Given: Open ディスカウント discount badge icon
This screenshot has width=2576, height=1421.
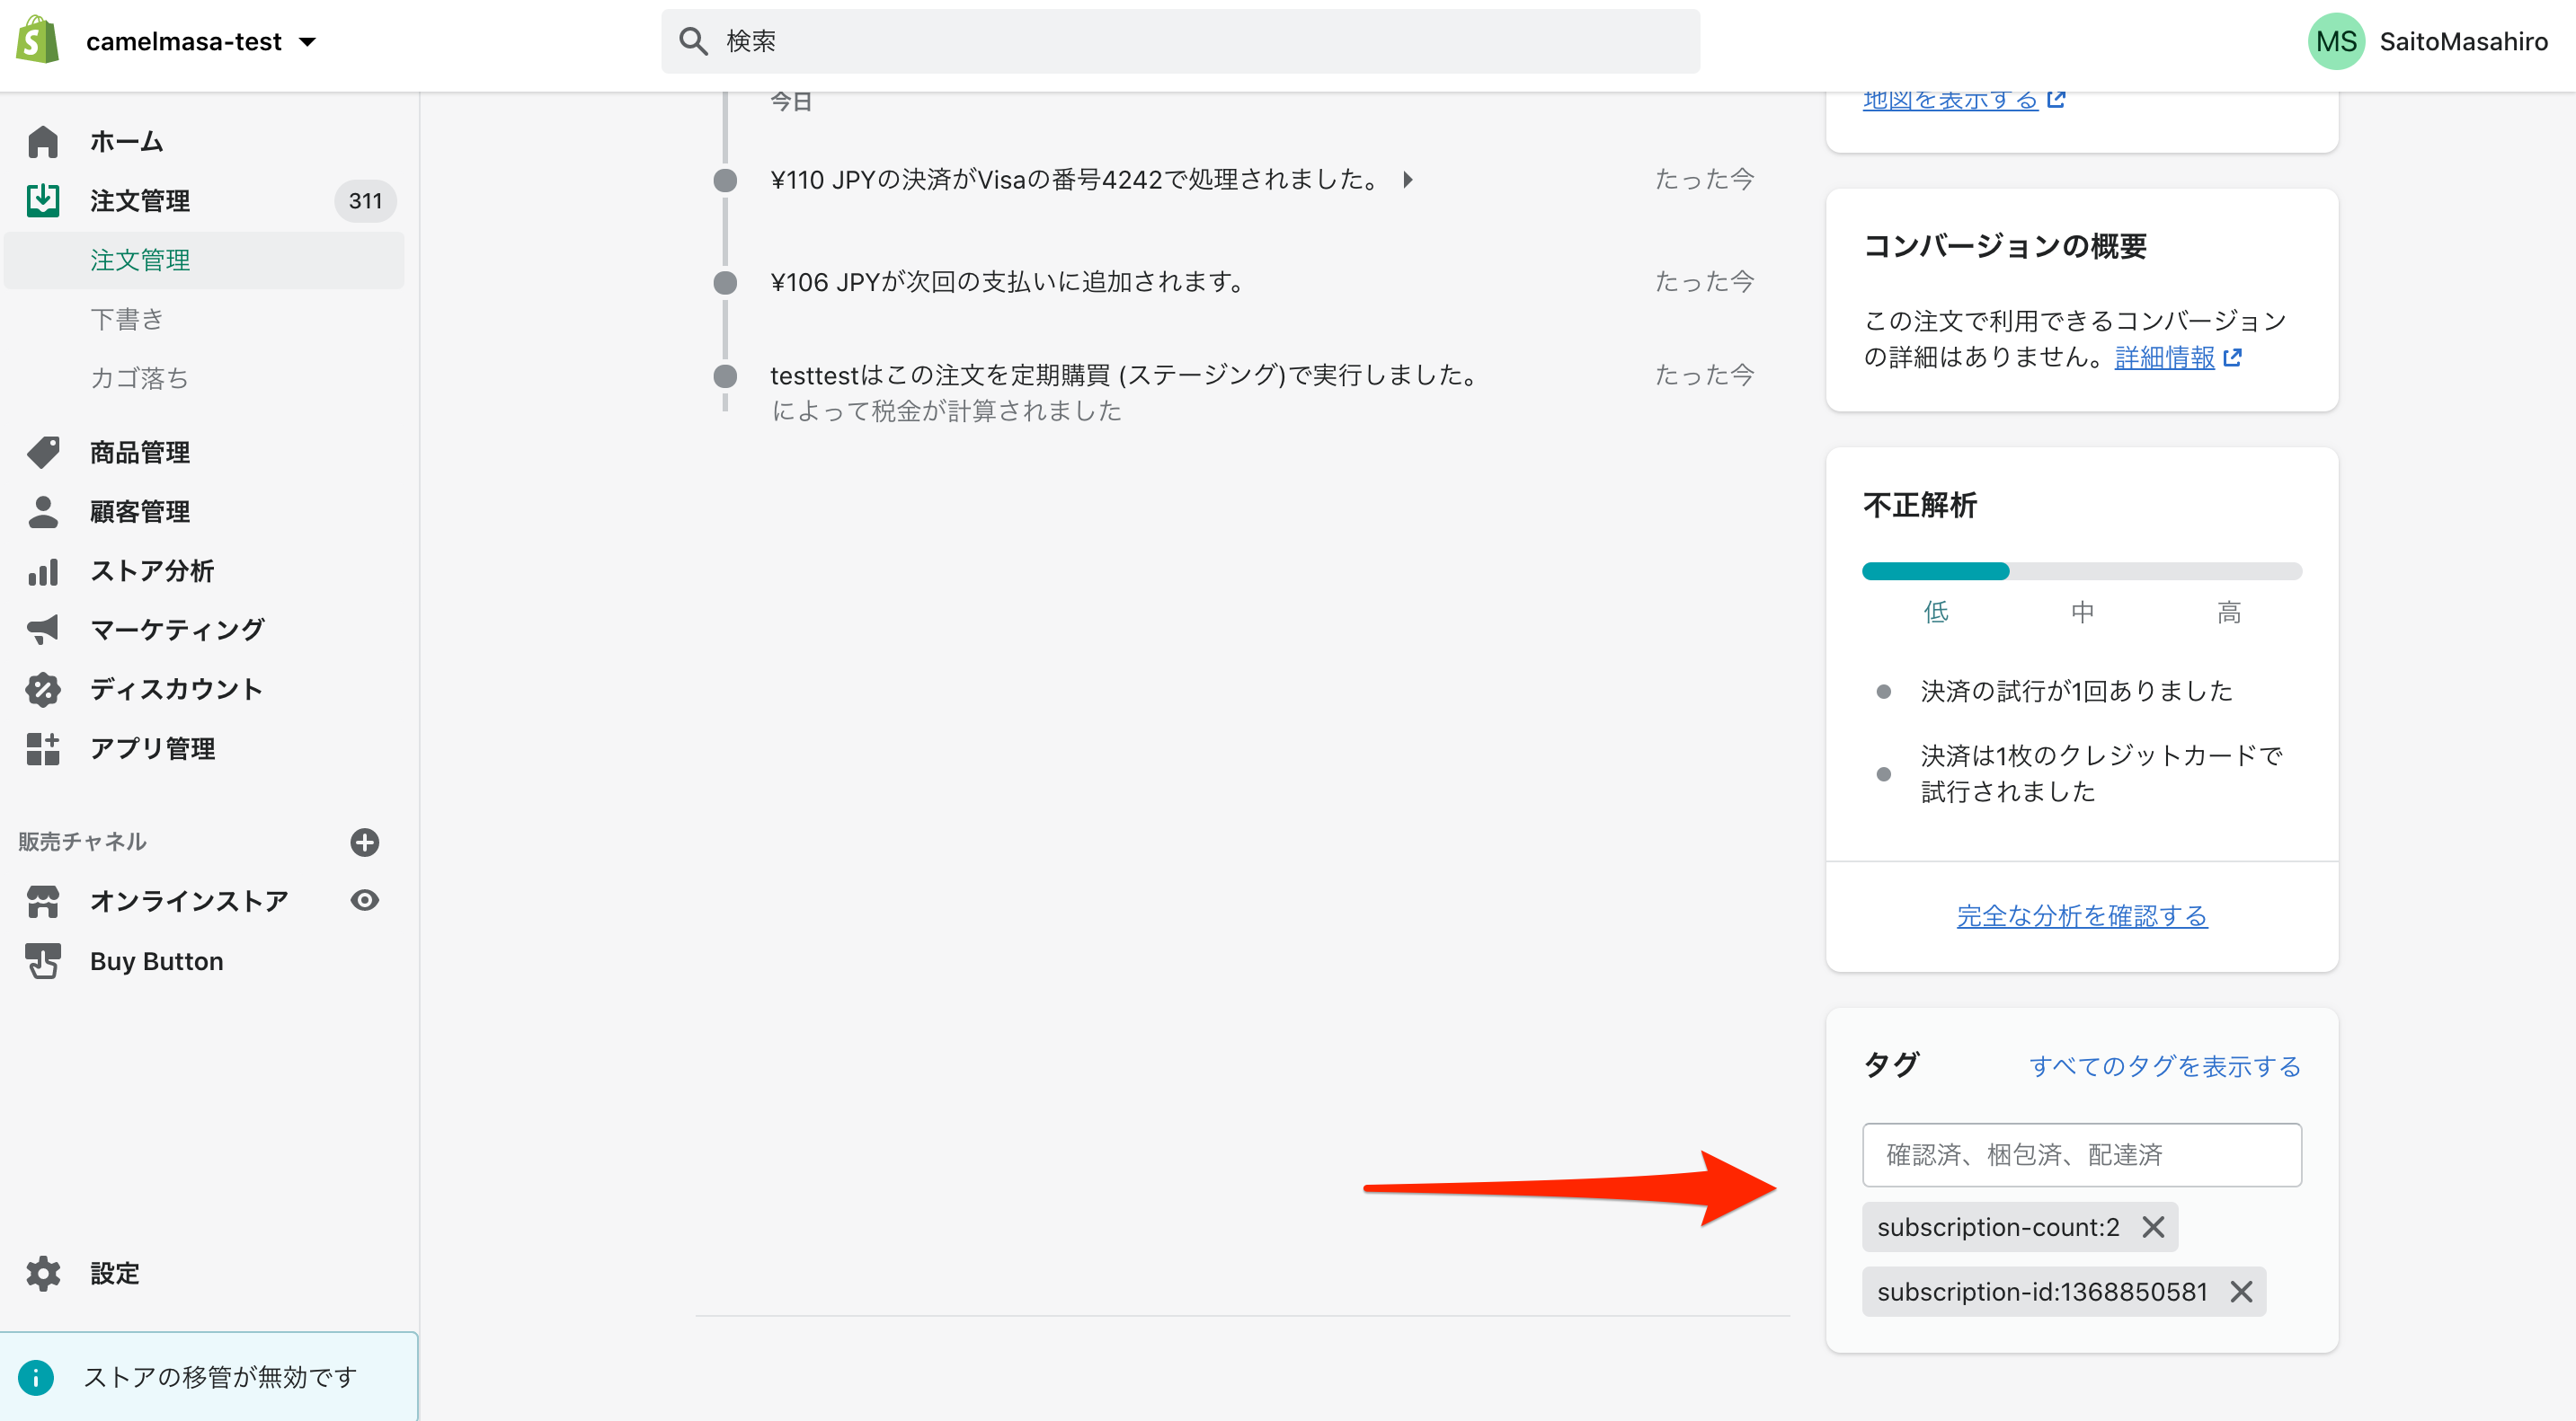Looking at the screenshot, I should click(x=43, y=690).
